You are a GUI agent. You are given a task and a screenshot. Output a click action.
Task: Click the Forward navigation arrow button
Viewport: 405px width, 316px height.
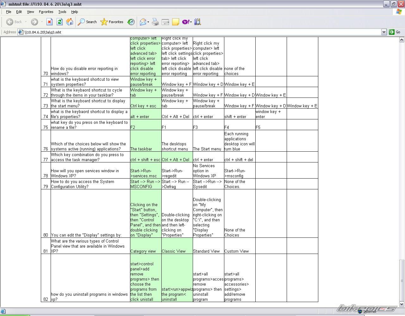(x=34, y=22)
